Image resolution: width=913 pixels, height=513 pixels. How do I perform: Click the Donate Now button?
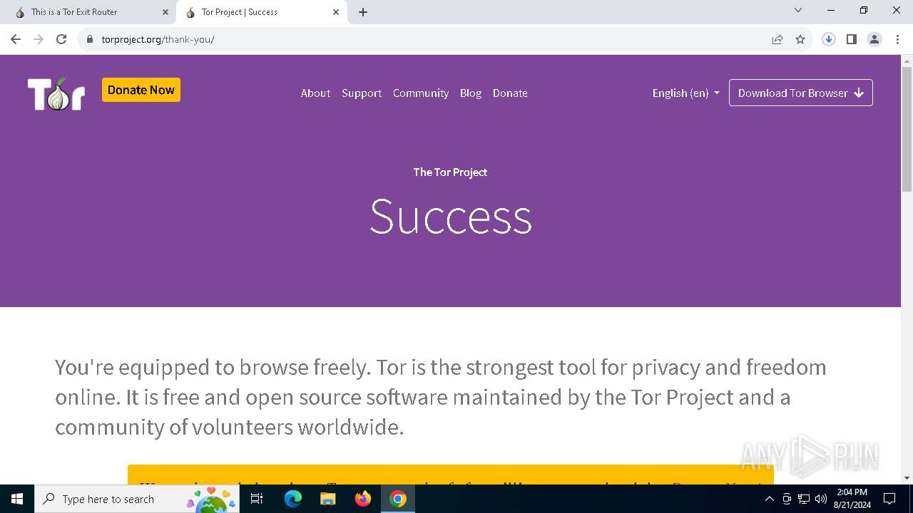tap(141, 90)
